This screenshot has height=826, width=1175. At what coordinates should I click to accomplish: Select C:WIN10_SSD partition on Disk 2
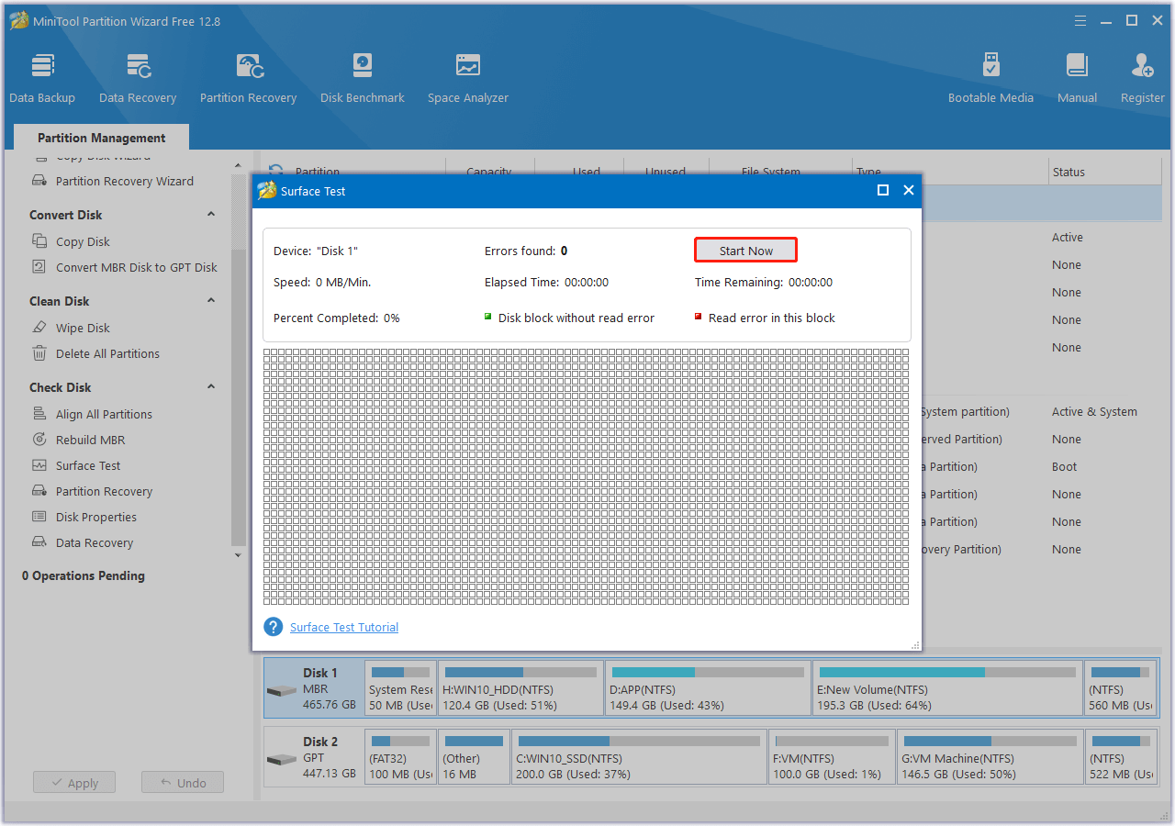[639, 756]
